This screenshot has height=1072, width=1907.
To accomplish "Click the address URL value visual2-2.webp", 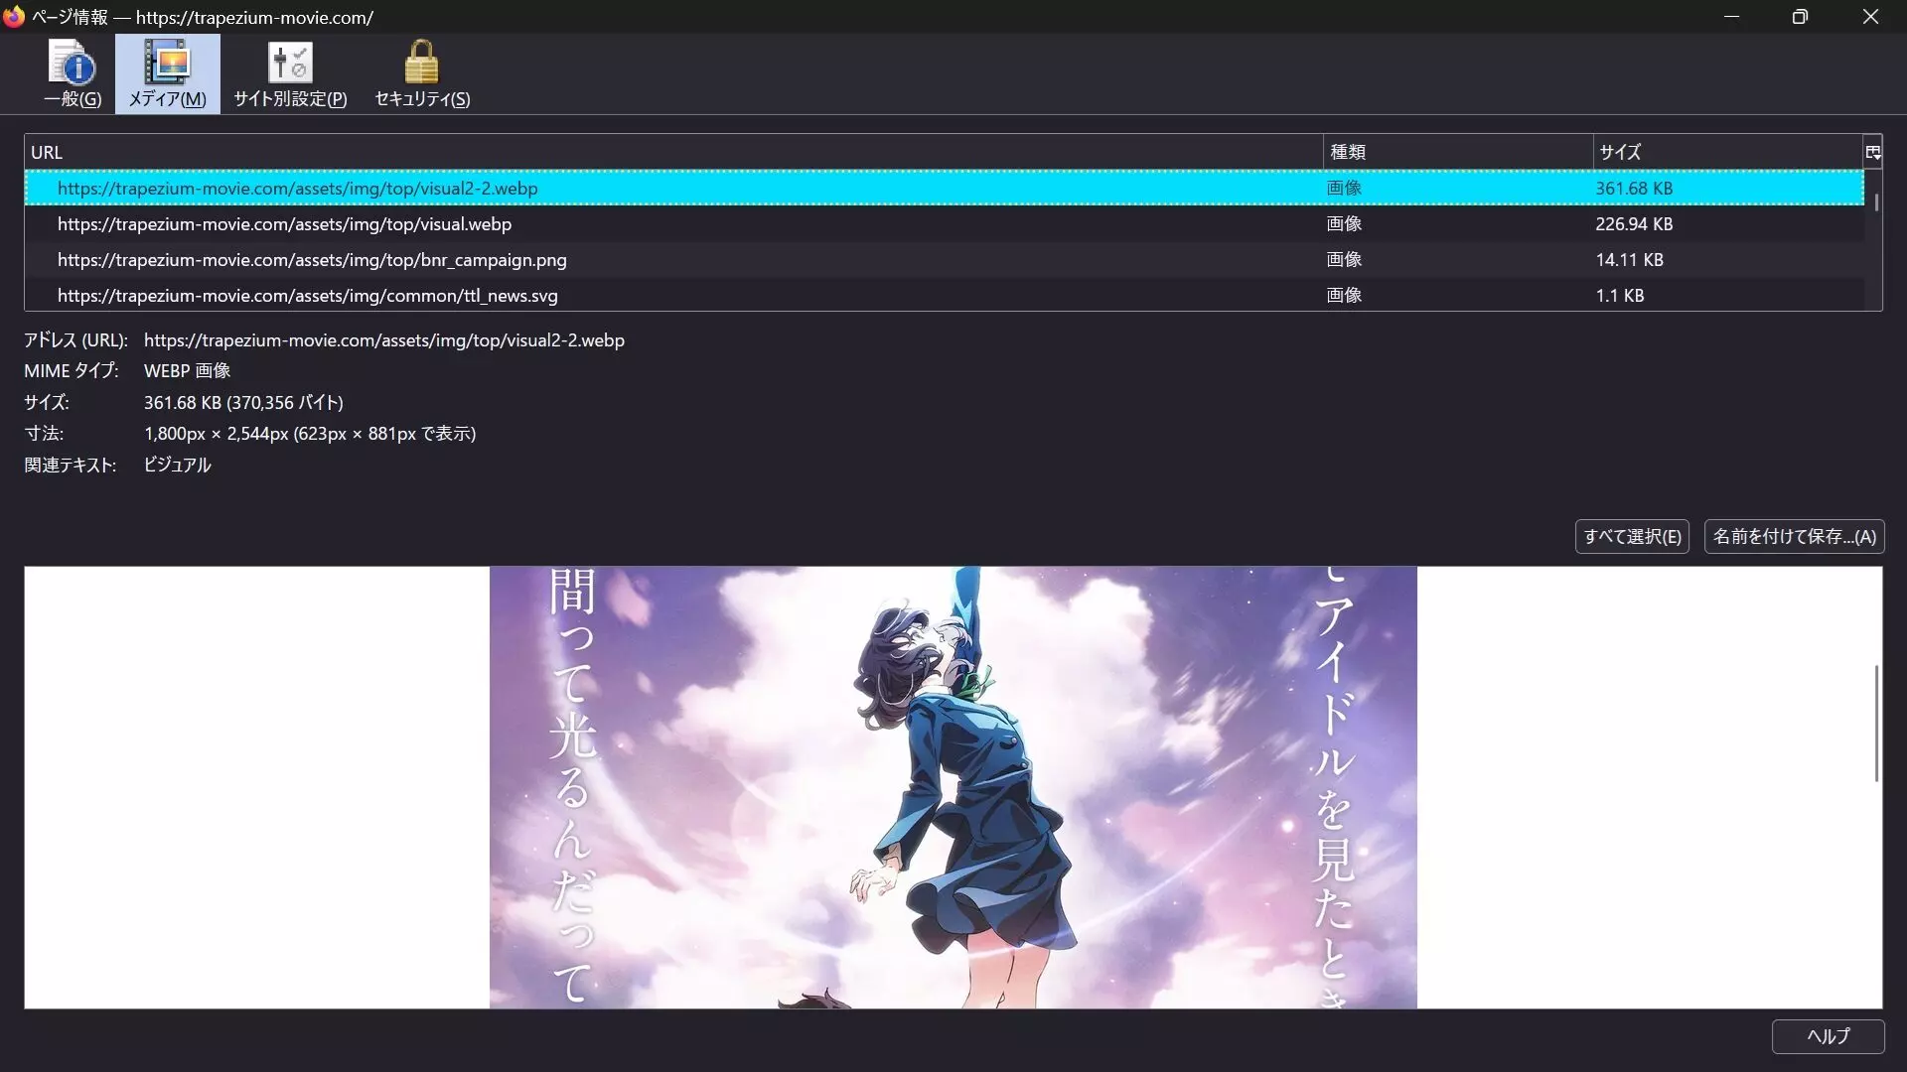I will coord(384,340).
